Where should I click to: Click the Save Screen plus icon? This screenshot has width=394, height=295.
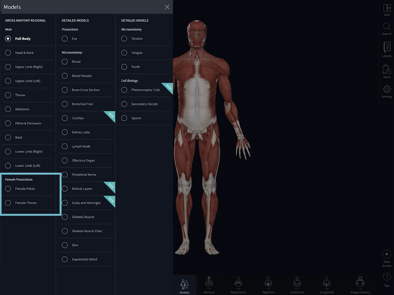[386, 254]
